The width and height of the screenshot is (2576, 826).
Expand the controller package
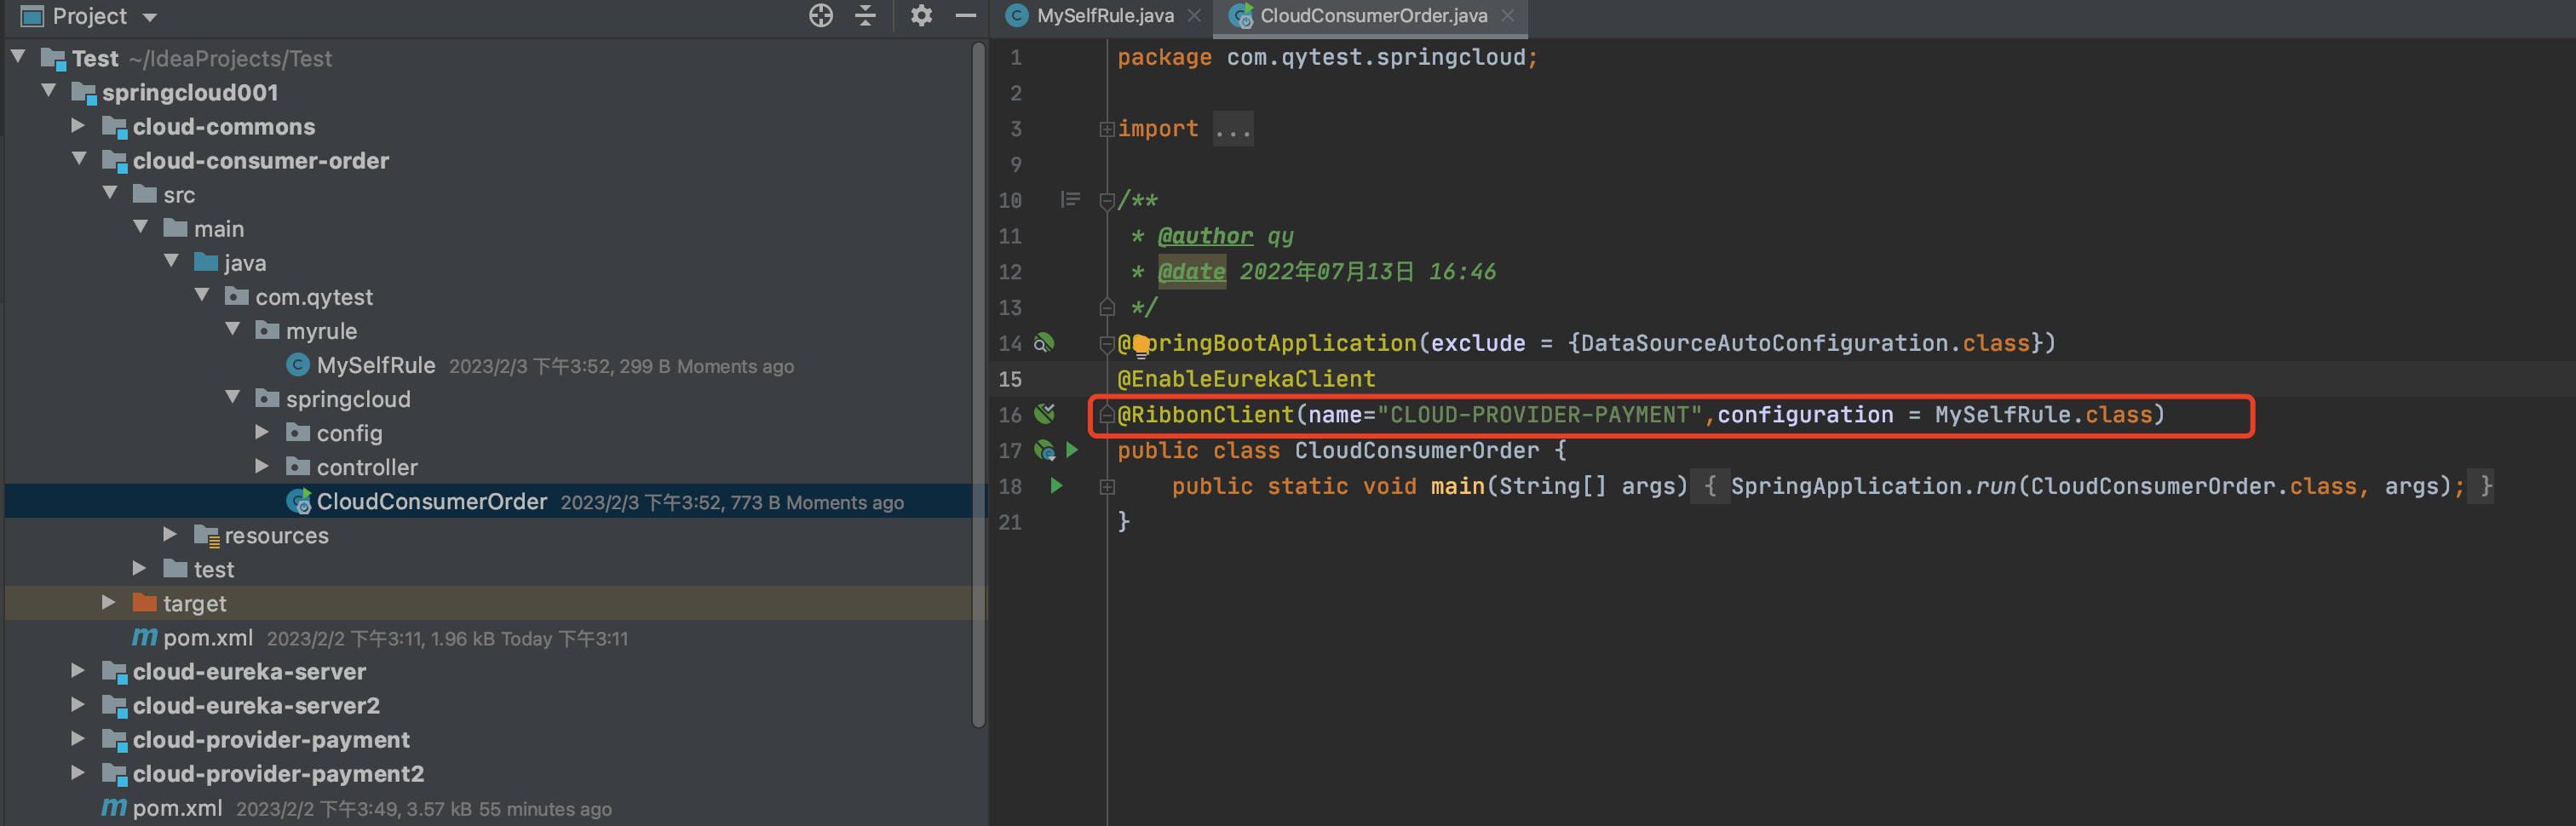click(x=262, y=466)
